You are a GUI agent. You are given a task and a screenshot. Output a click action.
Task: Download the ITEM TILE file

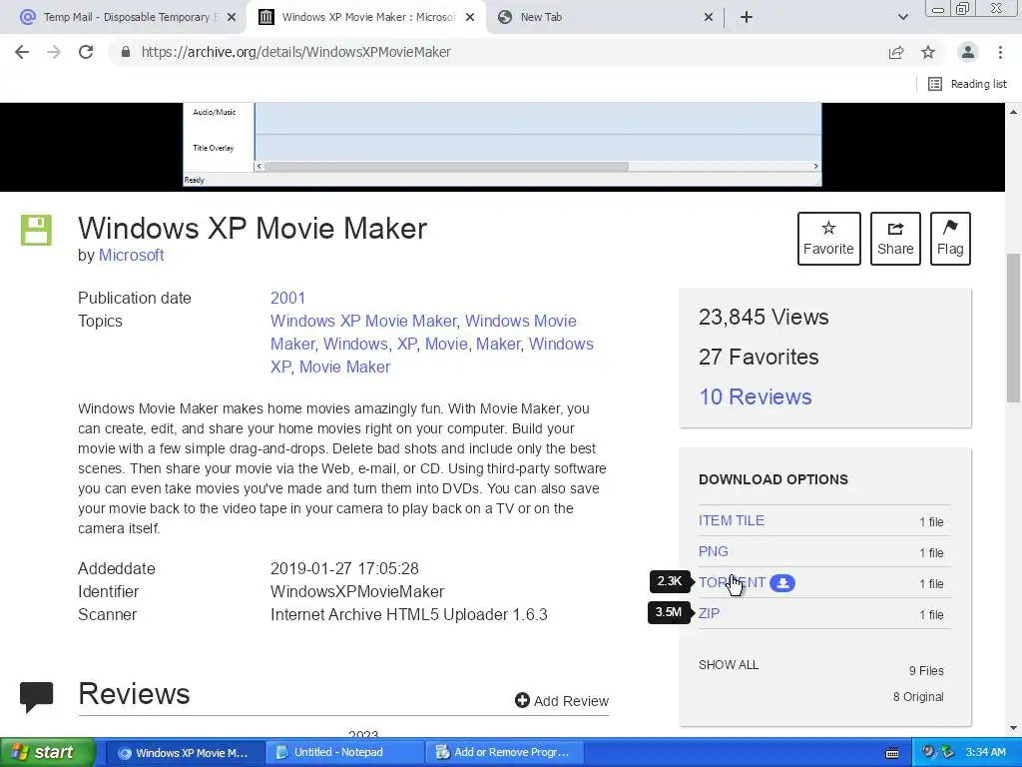732,520
